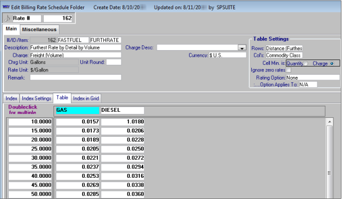Select row header 10.0000

click(30, 122)
